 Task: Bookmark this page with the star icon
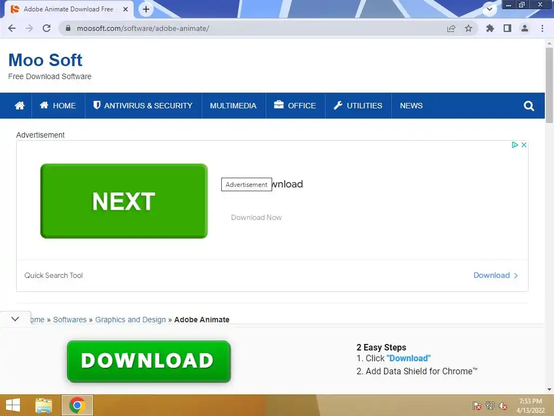coord(469,28)
